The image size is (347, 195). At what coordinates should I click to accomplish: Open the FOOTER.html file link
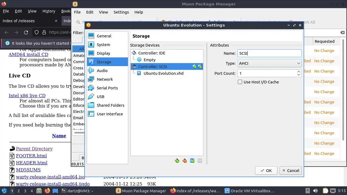click(31, 156)
